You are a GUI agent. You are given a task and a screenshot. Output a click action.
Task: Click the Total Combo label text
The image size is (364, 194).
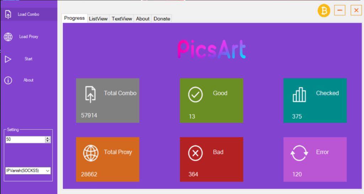point(120,93)
